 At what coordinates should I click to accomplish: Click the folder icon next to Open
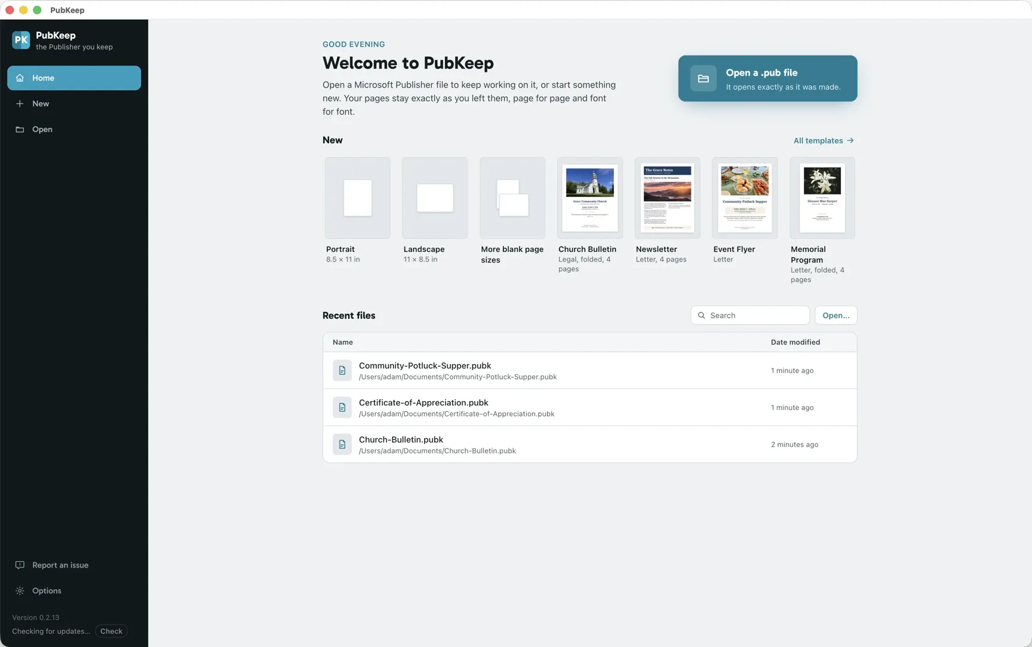[x=20, y=130]
